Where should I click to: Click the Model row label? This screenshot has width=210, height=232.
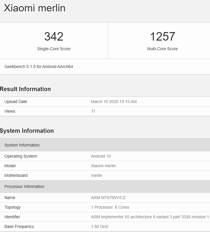pos(10,166)
